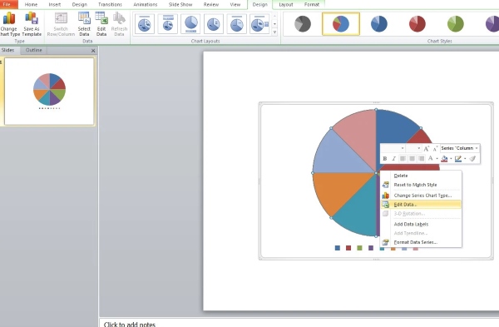Expand the chart layouts gallery arrow
Screen dimensions: 499x327
click(x=274, y=32)
